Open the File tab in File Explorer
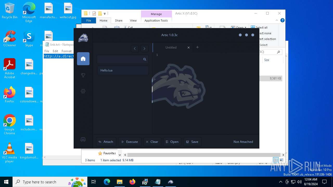 click(89, 21)
